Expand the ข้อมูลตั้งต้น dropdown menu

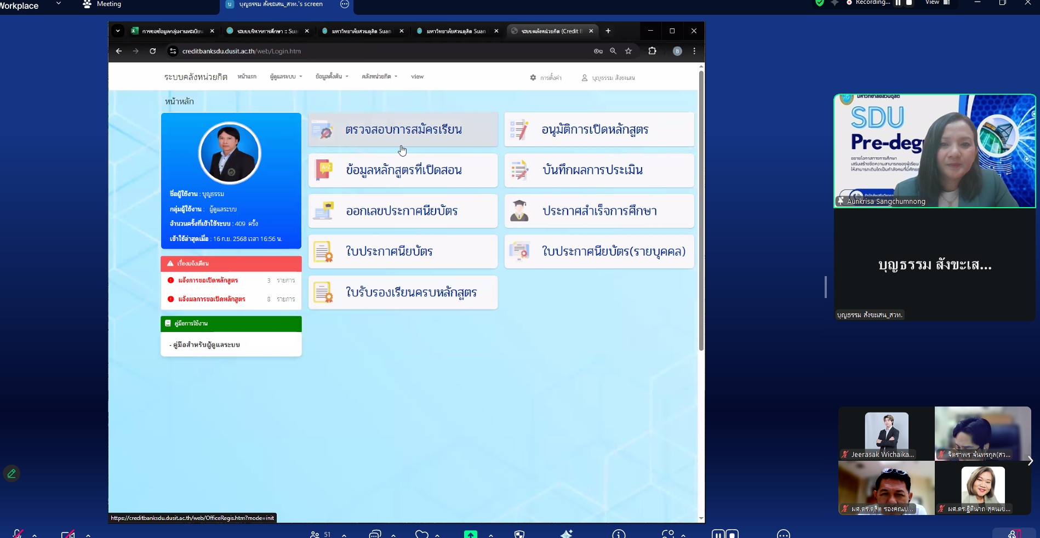point(332,77)
